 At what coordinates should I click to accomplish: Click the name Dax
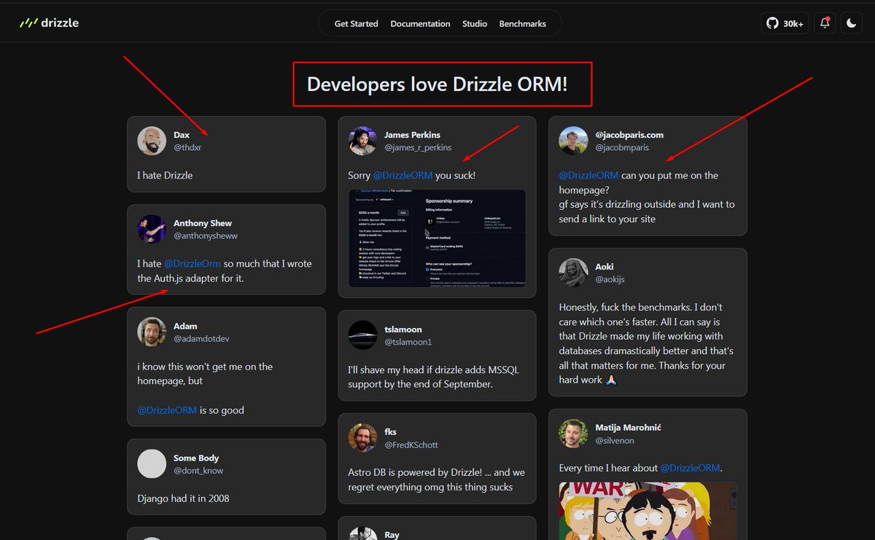pyautogui.click(x=182, y=135)
